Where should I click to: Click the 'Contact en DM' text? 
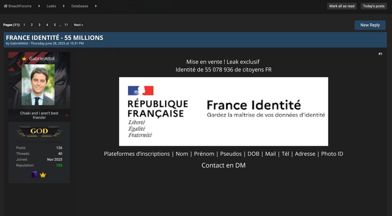[223, 165]
